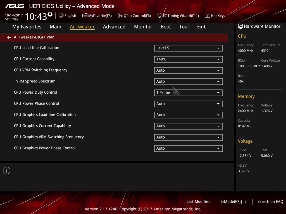This screenshot has height=214, width=286.
Task: Launch EZ Tuning Wizard via lightbulb icon
Action: [159, 15]
